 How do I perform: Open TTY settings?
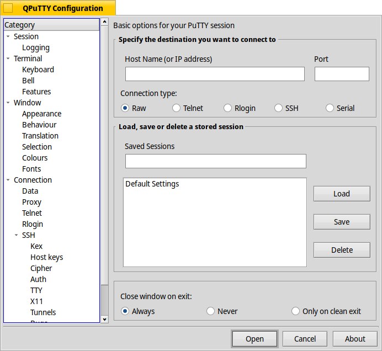36,290
